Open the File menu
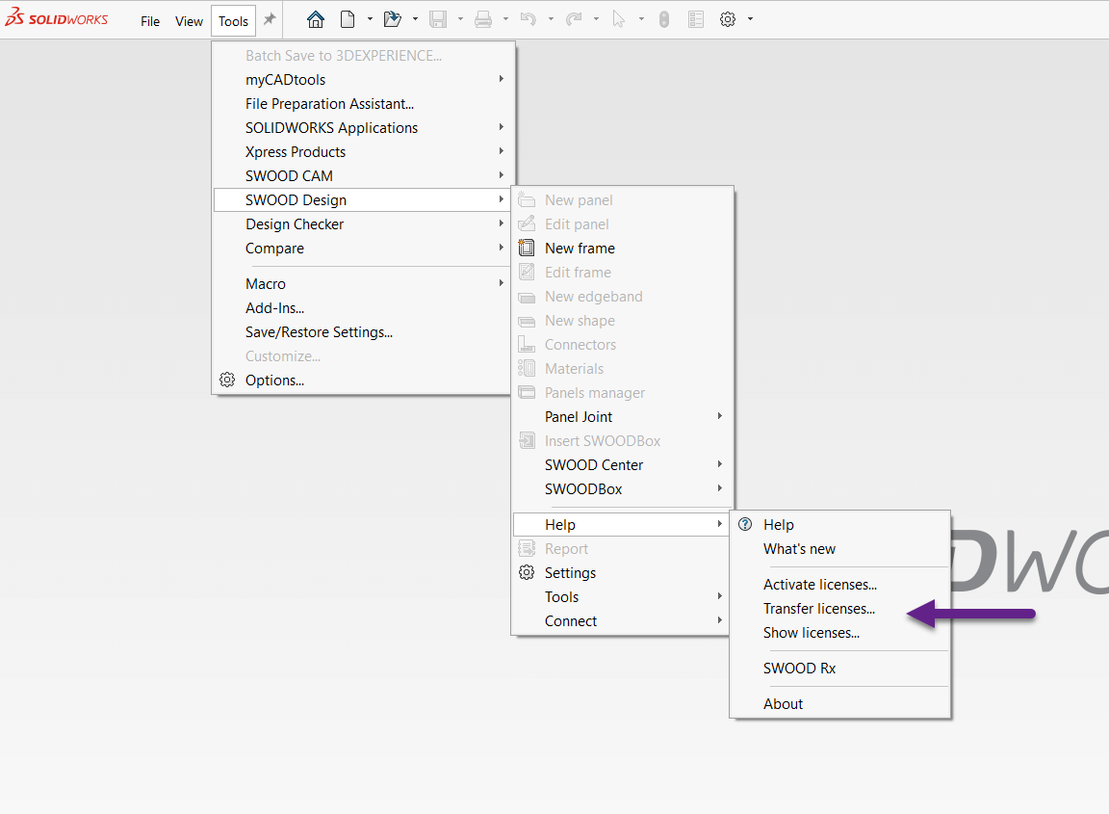This screenshot has width=1109, height=814. coord(150,21)
